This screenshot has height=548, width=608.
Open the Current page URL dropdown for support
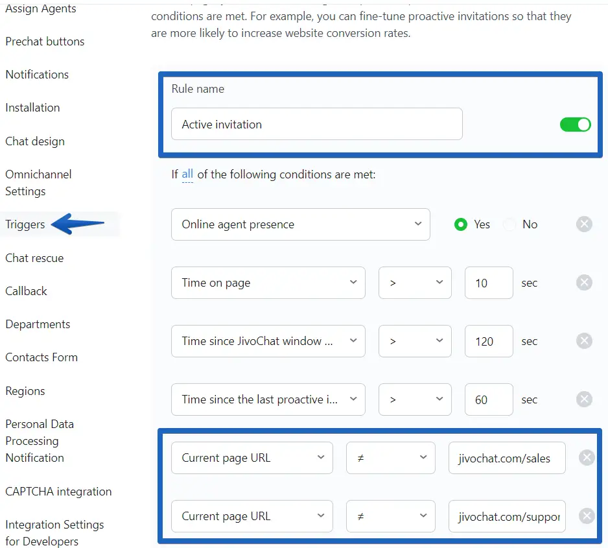point(251,516)
